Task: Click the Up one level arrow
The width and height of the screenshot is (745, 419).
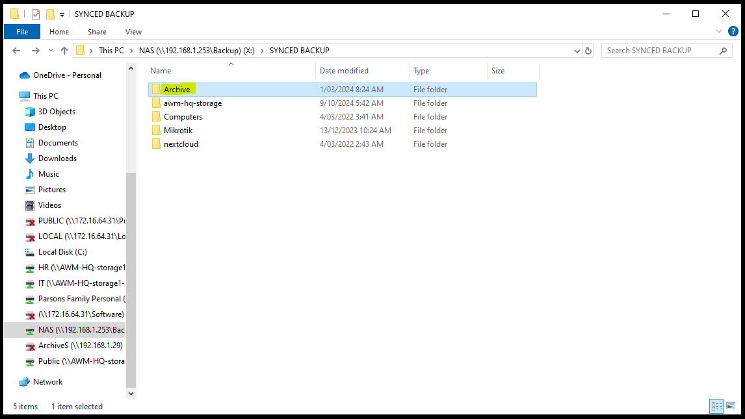Action: tap(64, 51)
